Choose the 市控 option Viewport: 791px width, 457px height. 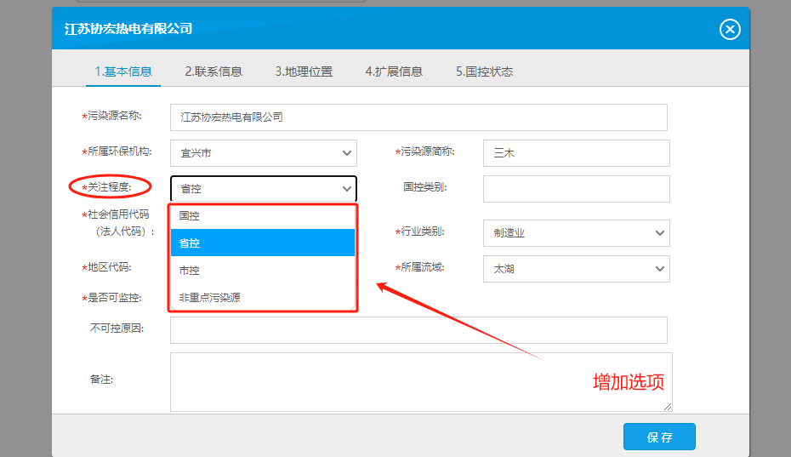pyautogui.click(x=263, y=270)
